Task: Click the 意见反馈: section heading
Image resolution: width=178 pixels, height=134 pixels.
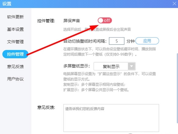Action: [x=46, y=107]
